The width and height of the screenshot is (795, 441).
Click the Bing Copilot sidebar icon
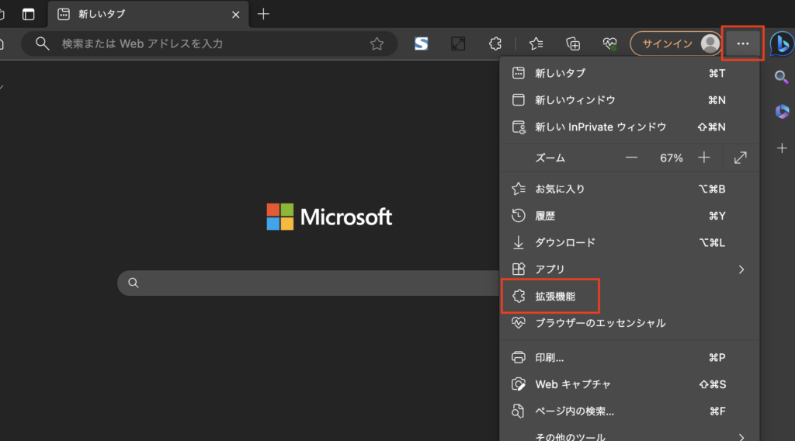point(781,43)
